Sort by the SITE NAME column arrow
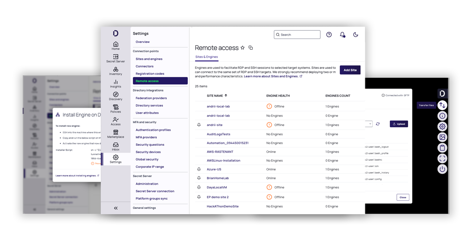Screen dimensions: 467x232 pos(226,96)
